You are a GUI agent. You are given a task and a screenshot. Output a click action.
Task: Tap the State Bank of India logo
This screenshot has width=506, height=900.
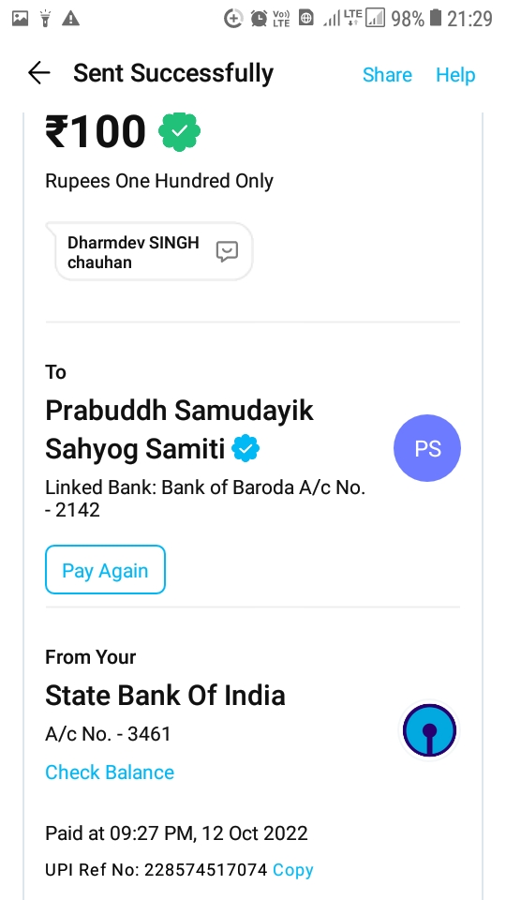tap(429, 730)
